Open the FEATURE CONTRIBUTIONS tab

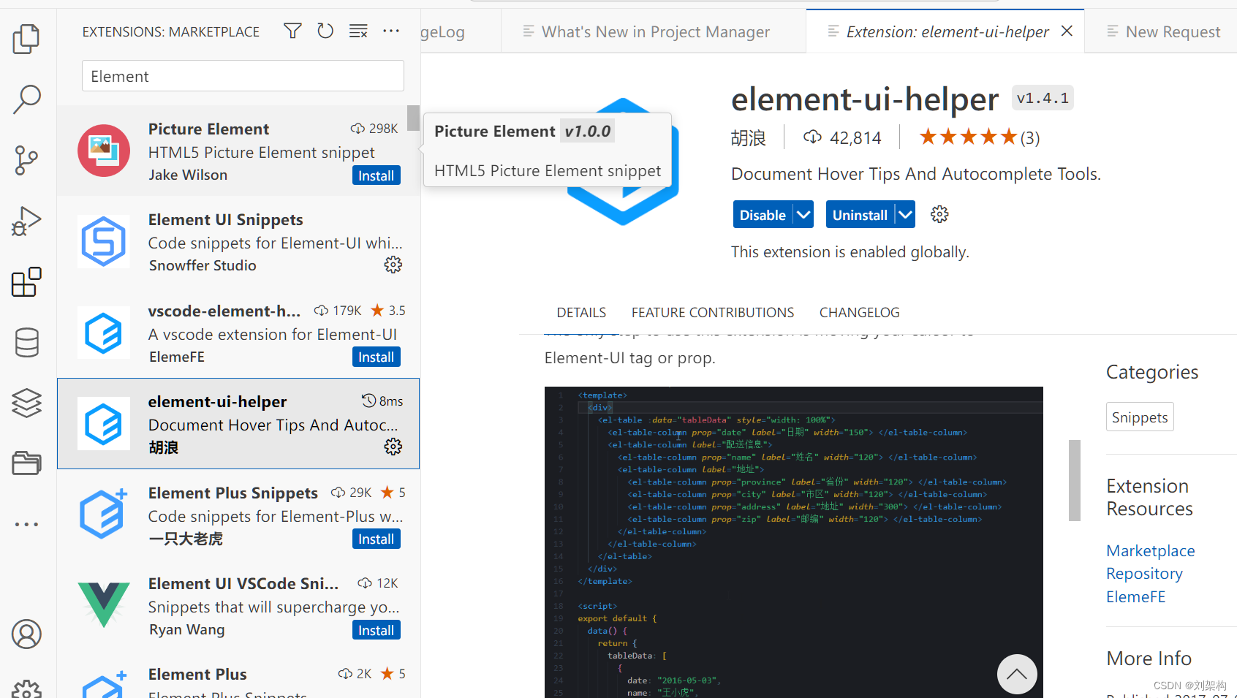(x=713, y=312)
